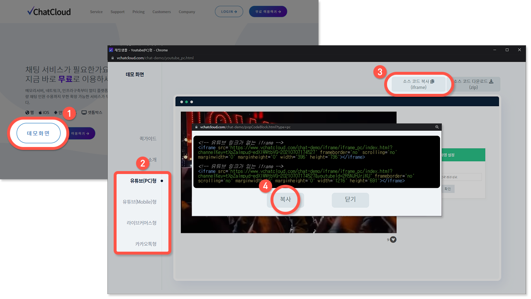Click 소스 코드 다운로드 (zip) button
This screenshot has height=299, width=531.
(x=473, y=84)
